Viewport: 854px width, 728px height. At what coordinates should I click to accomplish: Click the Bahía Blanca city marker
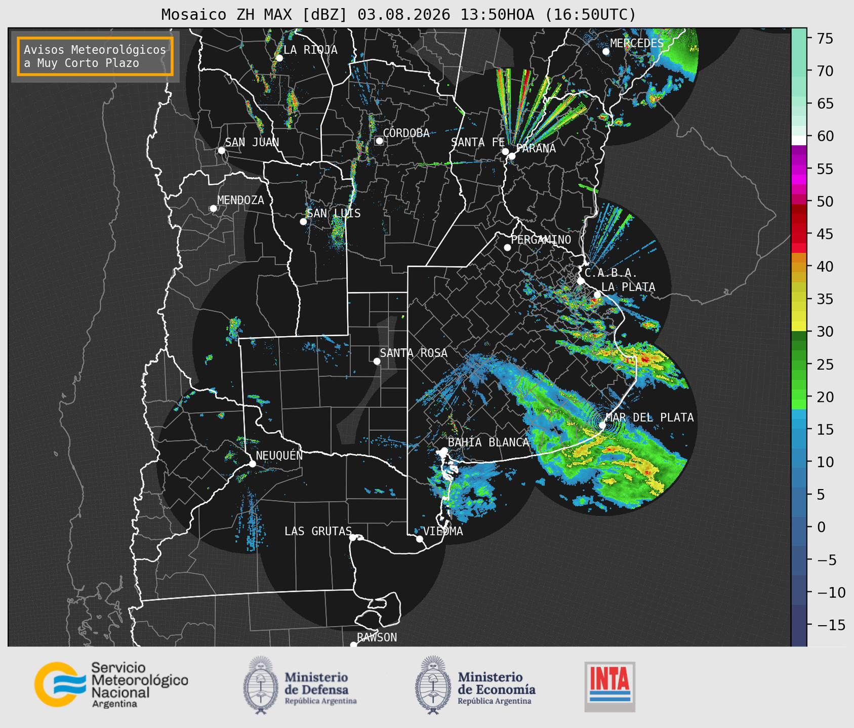pos(444,451)
